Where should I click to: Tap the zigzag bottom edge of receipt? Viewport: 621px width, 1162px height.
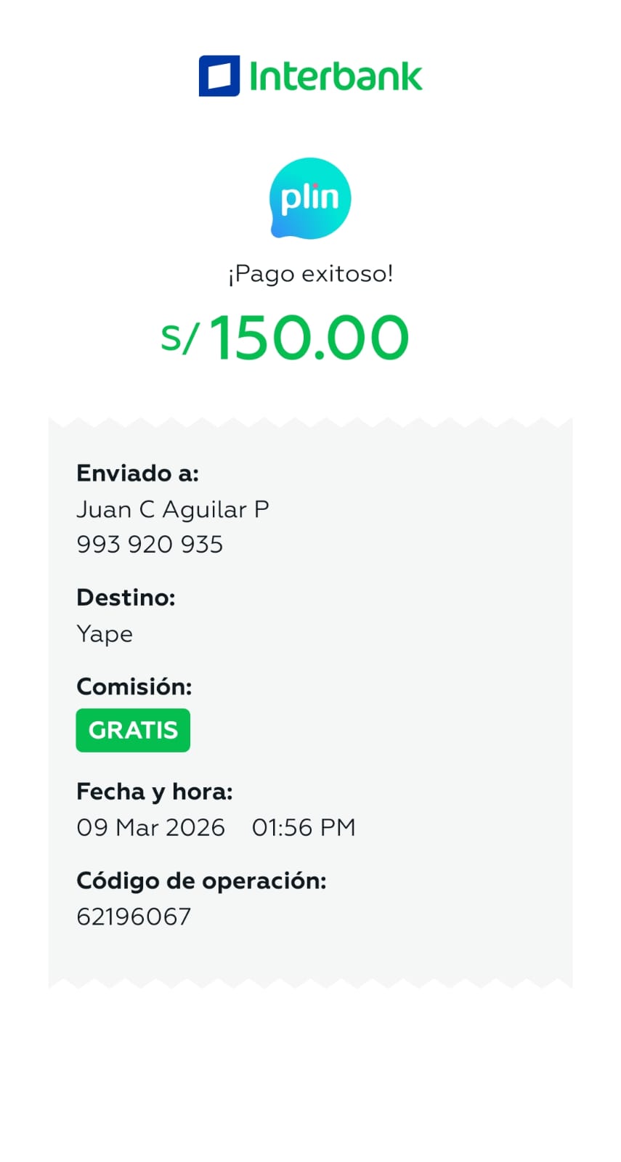310,983
